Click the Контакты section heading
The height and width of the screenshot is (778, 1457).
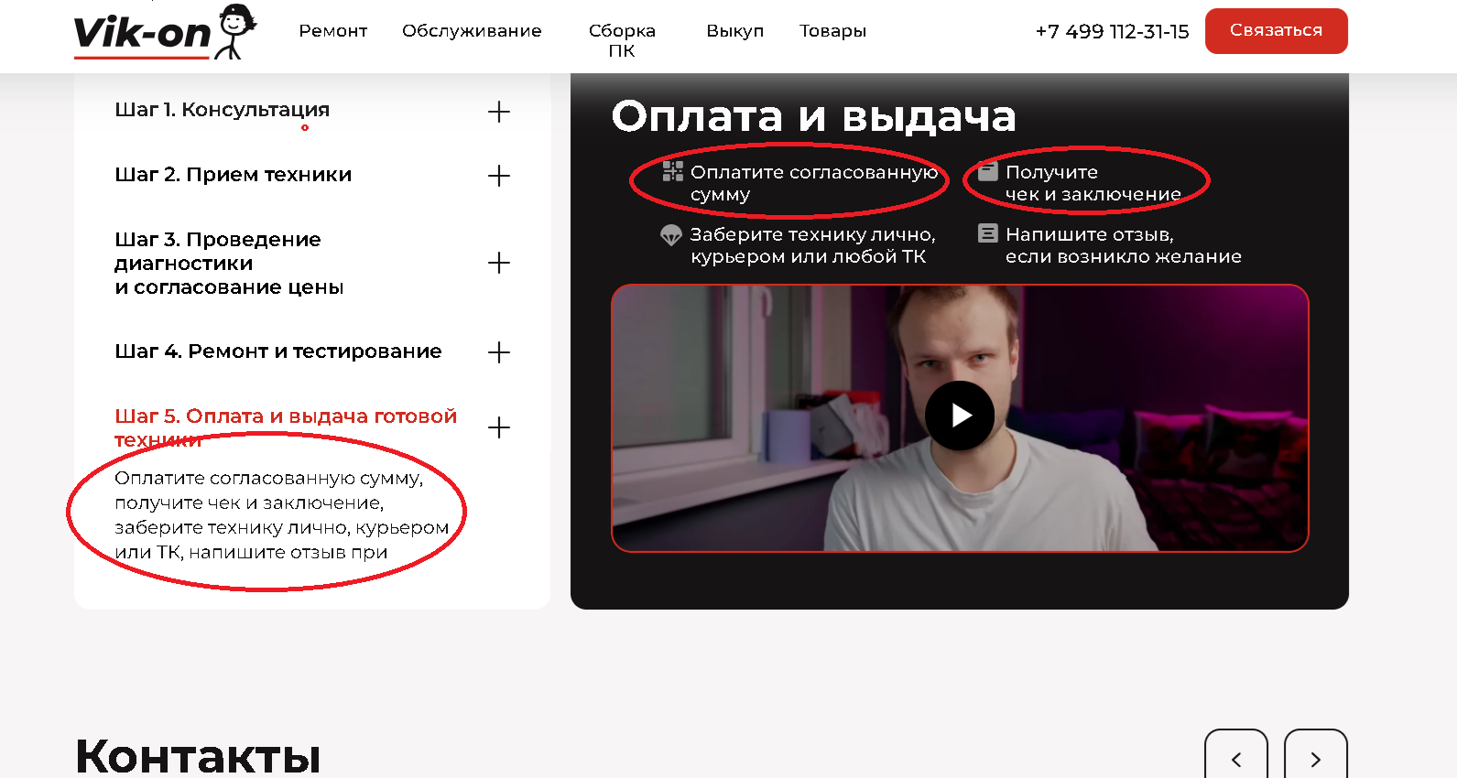tap(198, 757)
